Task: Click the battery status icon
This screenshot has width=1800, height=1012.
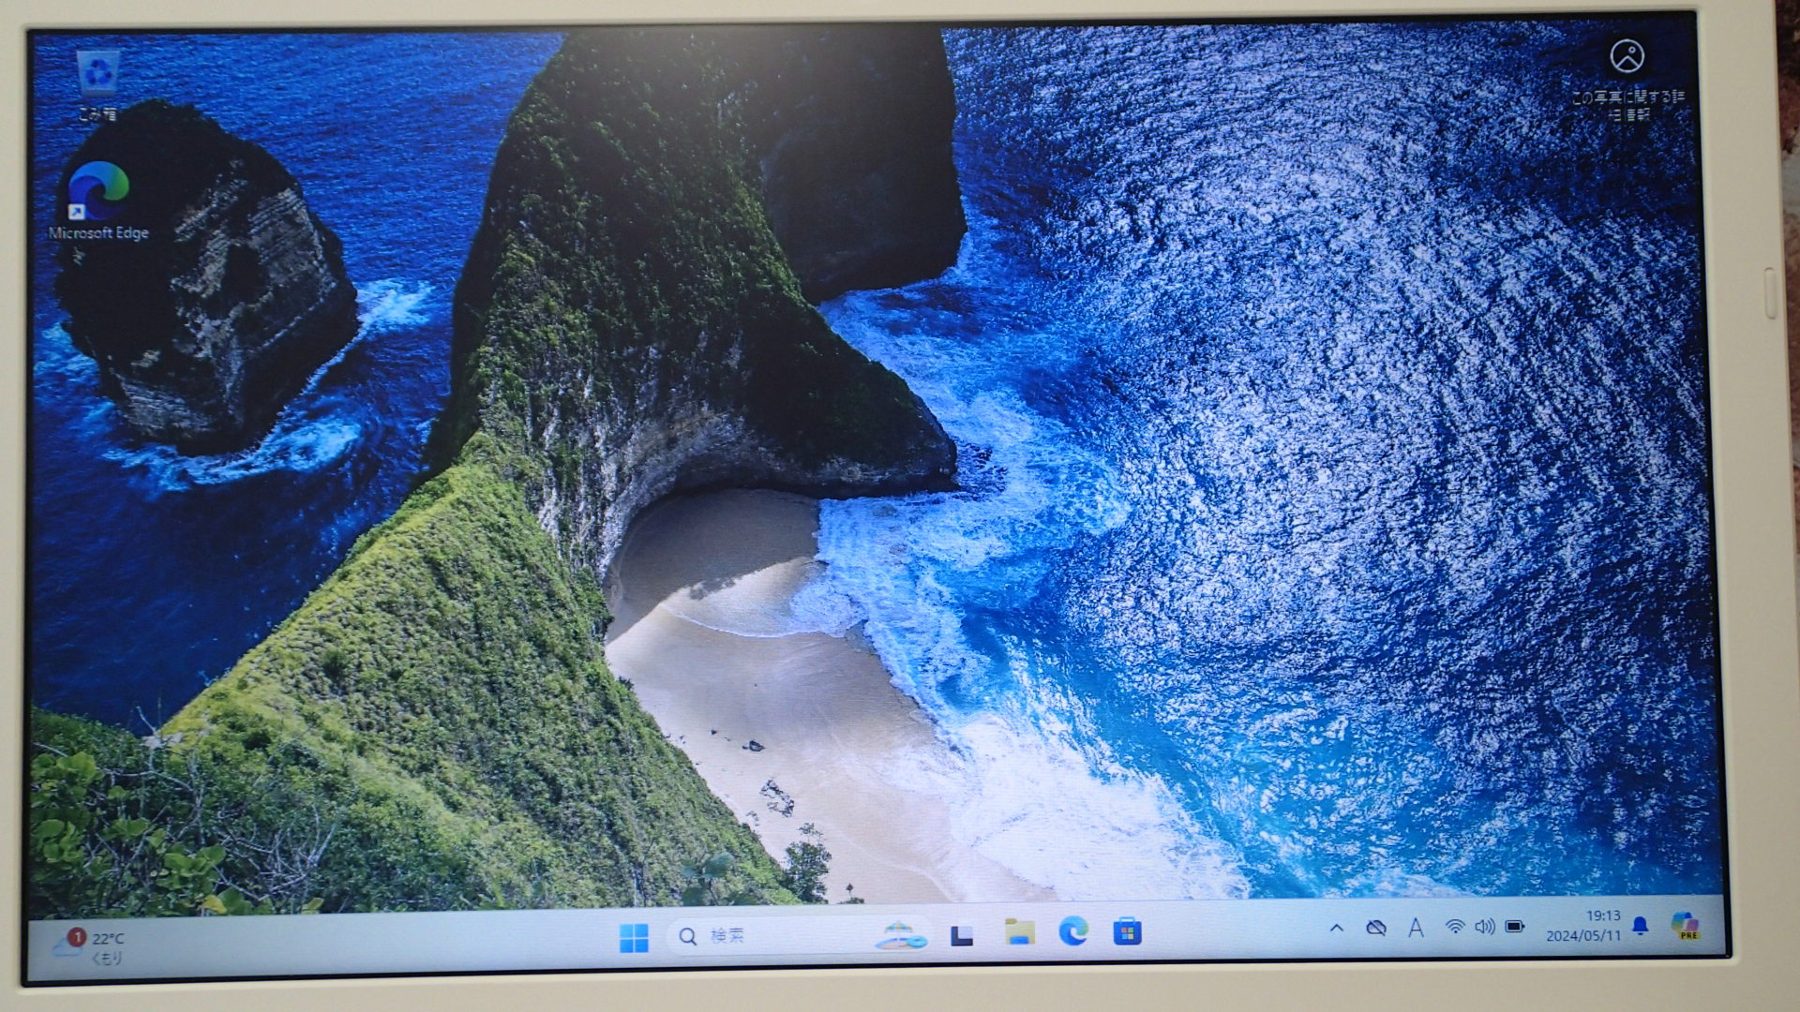Action: tap(1515, 927)
